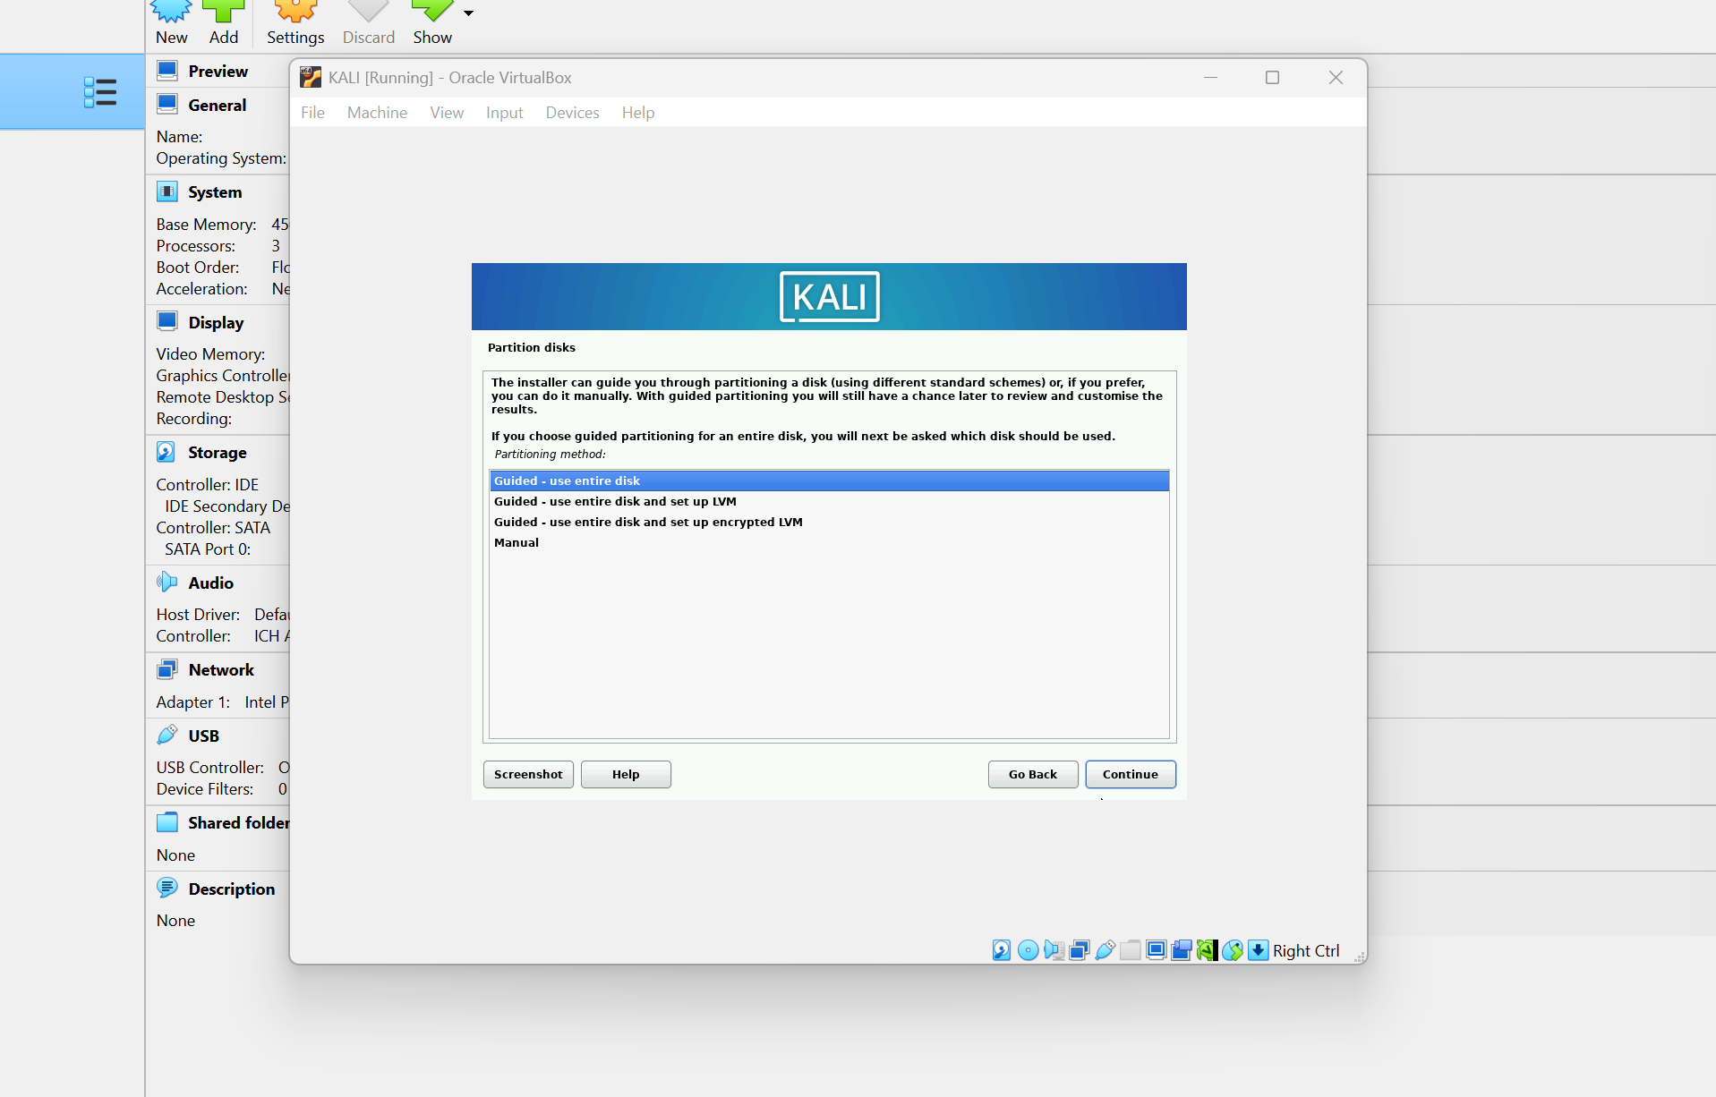This screenshot has height=1097, width=1716.
Task: Click the audio status bar icon
Action: [1054, 950]
